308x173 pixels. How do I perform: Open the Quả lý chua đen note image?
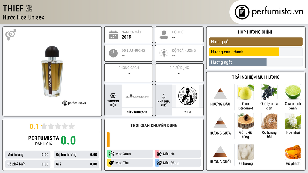pos(269,92)
